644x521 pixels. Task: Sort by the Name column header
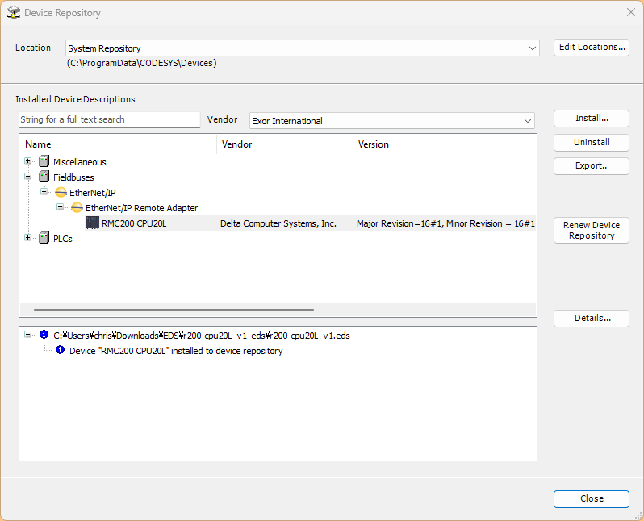coord(118,144)
